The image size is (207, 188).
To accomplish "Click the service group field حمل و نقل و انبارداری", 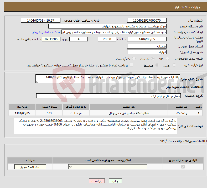I will tap(108, 96).
